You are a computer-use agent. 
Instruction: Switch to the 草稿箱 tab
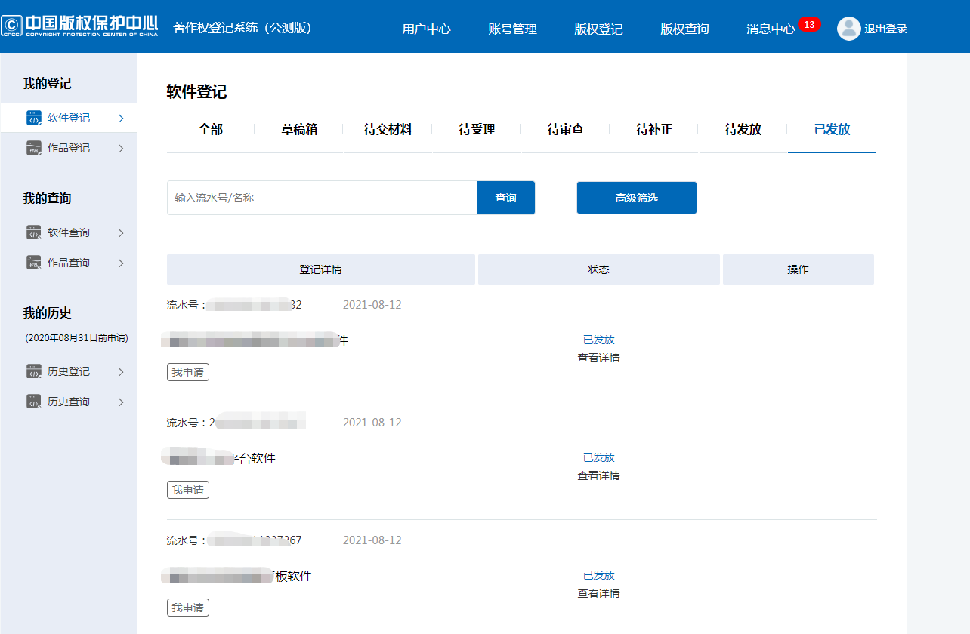(x=299, y=130)
